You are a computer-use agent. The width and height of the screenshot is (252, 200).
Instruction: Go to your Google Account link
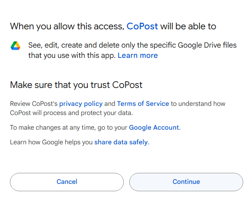[x=154, y=127]
